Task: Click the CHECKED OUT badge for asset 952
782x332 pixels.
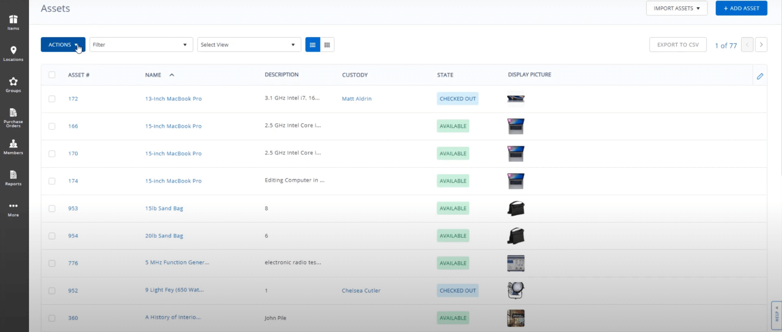Action: click(457, 290)
